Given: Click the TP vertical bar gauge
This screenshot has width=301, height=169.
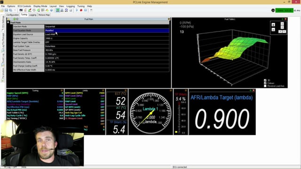Looking at the screenshot, I should [x=179, y=117].
